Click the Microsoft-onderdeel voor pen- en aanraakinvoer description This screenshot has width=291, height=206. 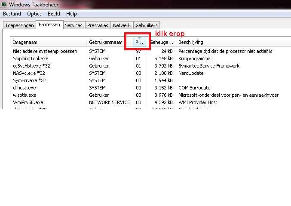[228, 95]
